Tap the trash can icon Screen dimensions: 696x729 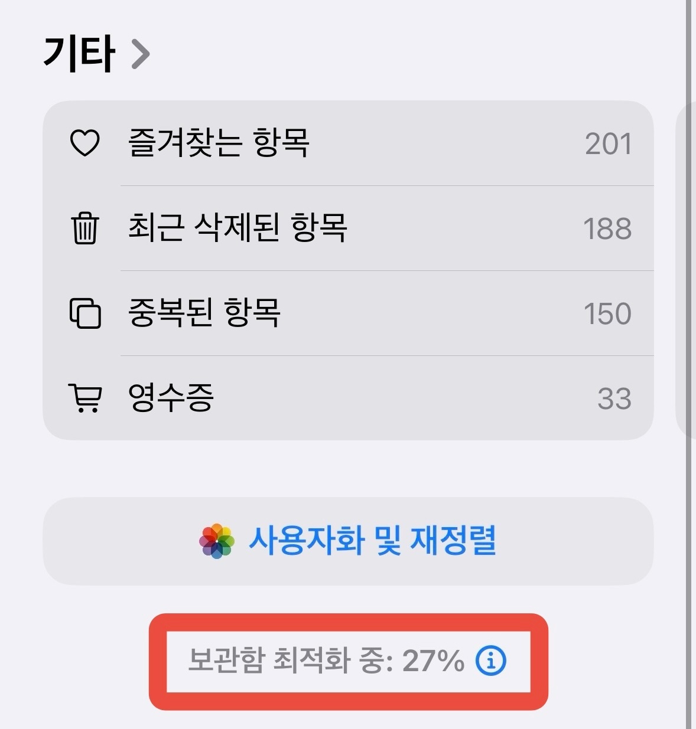(85, 228)
